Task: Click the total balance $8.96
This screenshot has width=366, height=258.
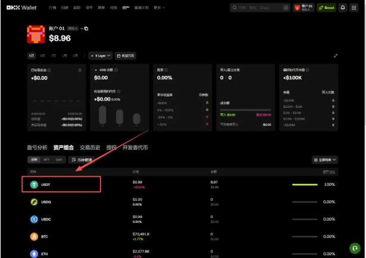Action: (x=60, y=38)
